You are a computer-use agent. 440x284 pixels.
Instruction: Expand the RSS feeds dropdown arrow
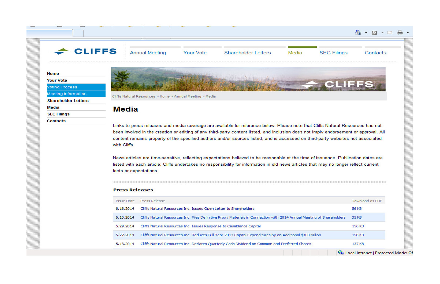[382, 33]
